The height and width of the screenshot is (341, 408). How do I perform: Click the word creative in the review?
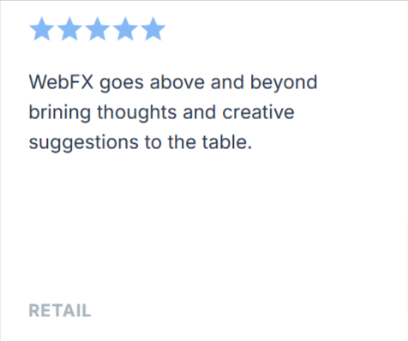click(x=258, y=112)
